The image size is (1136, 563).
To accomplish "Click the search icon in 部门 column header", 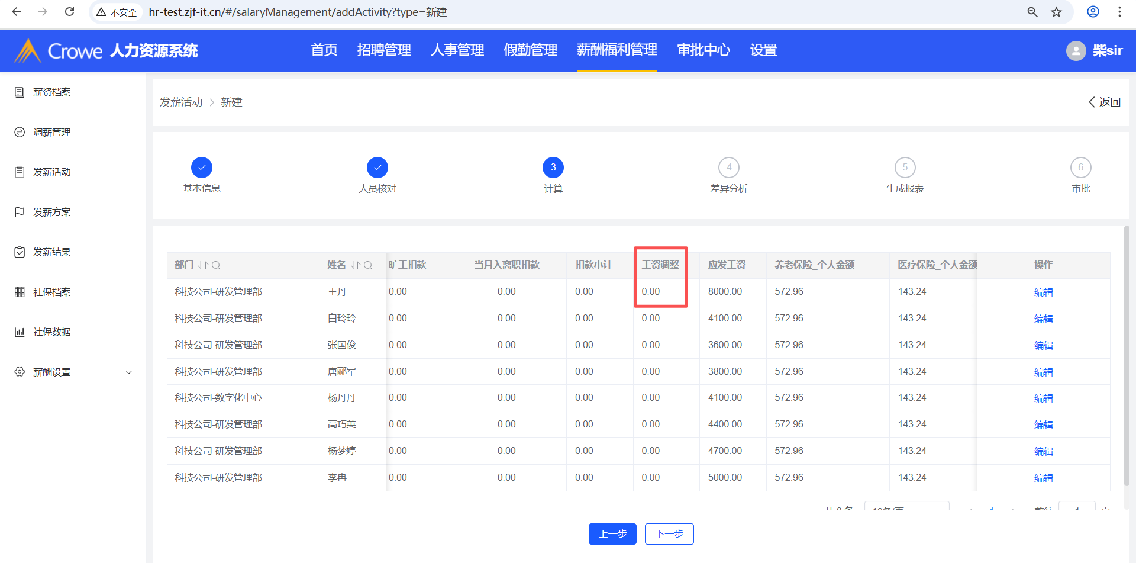I will (216, 265).
